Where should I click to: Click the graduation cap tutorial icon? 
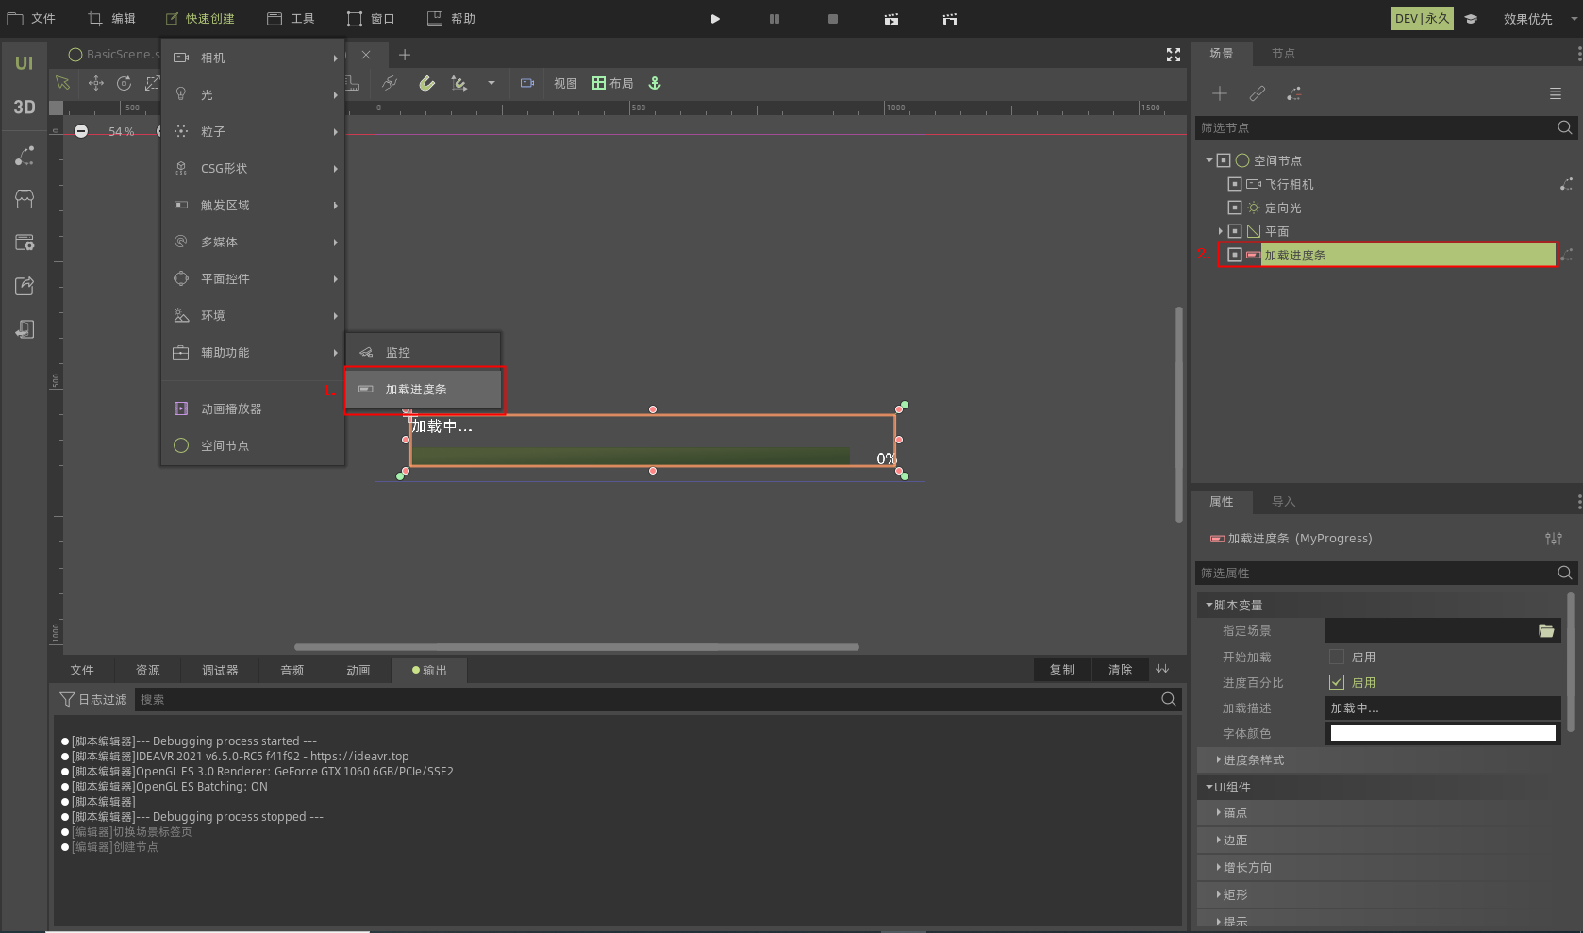coord(1471,19)
